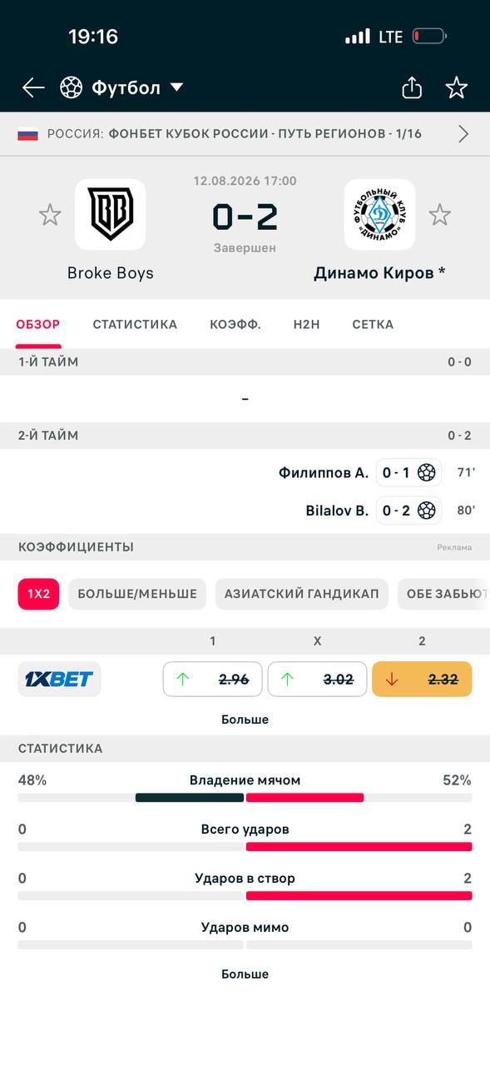
Task: Switch to the H2H tab
Action: click(x=306, y=325)
